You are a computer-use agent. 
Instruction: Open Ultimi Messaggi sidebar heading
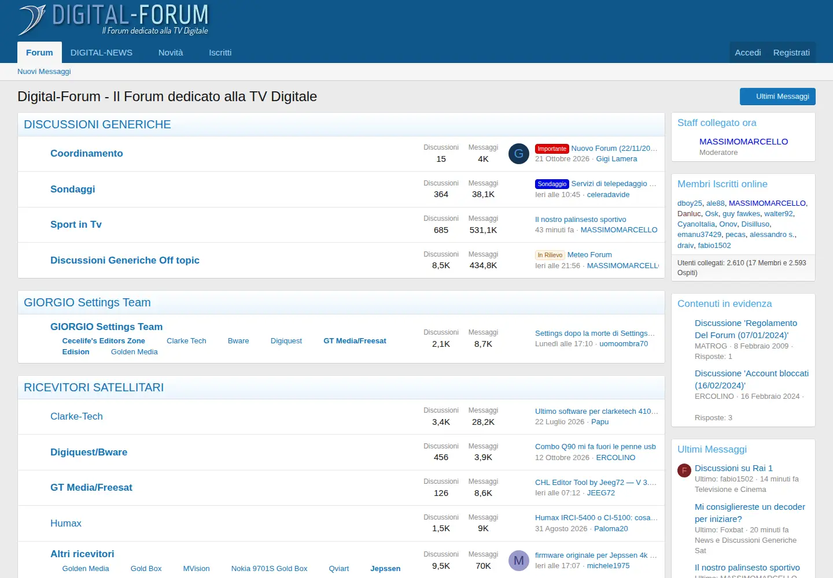tap(712, 449)
